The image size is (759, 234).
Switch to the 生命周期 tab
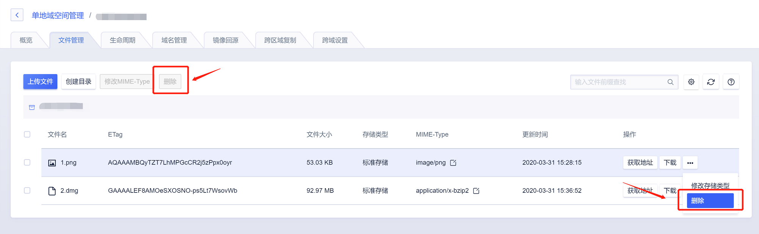(122, 40)
